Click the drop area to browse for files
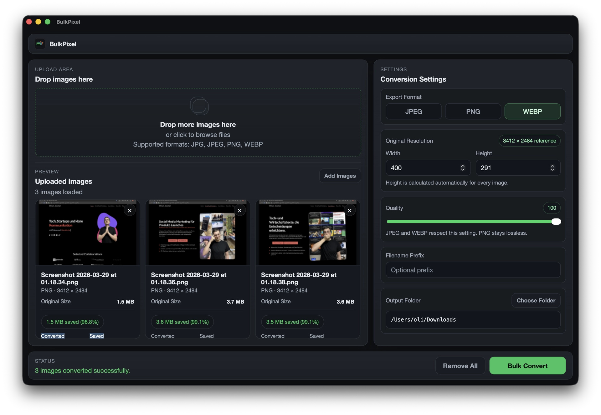The image size is (601, 415). click(x=198, y=134)
